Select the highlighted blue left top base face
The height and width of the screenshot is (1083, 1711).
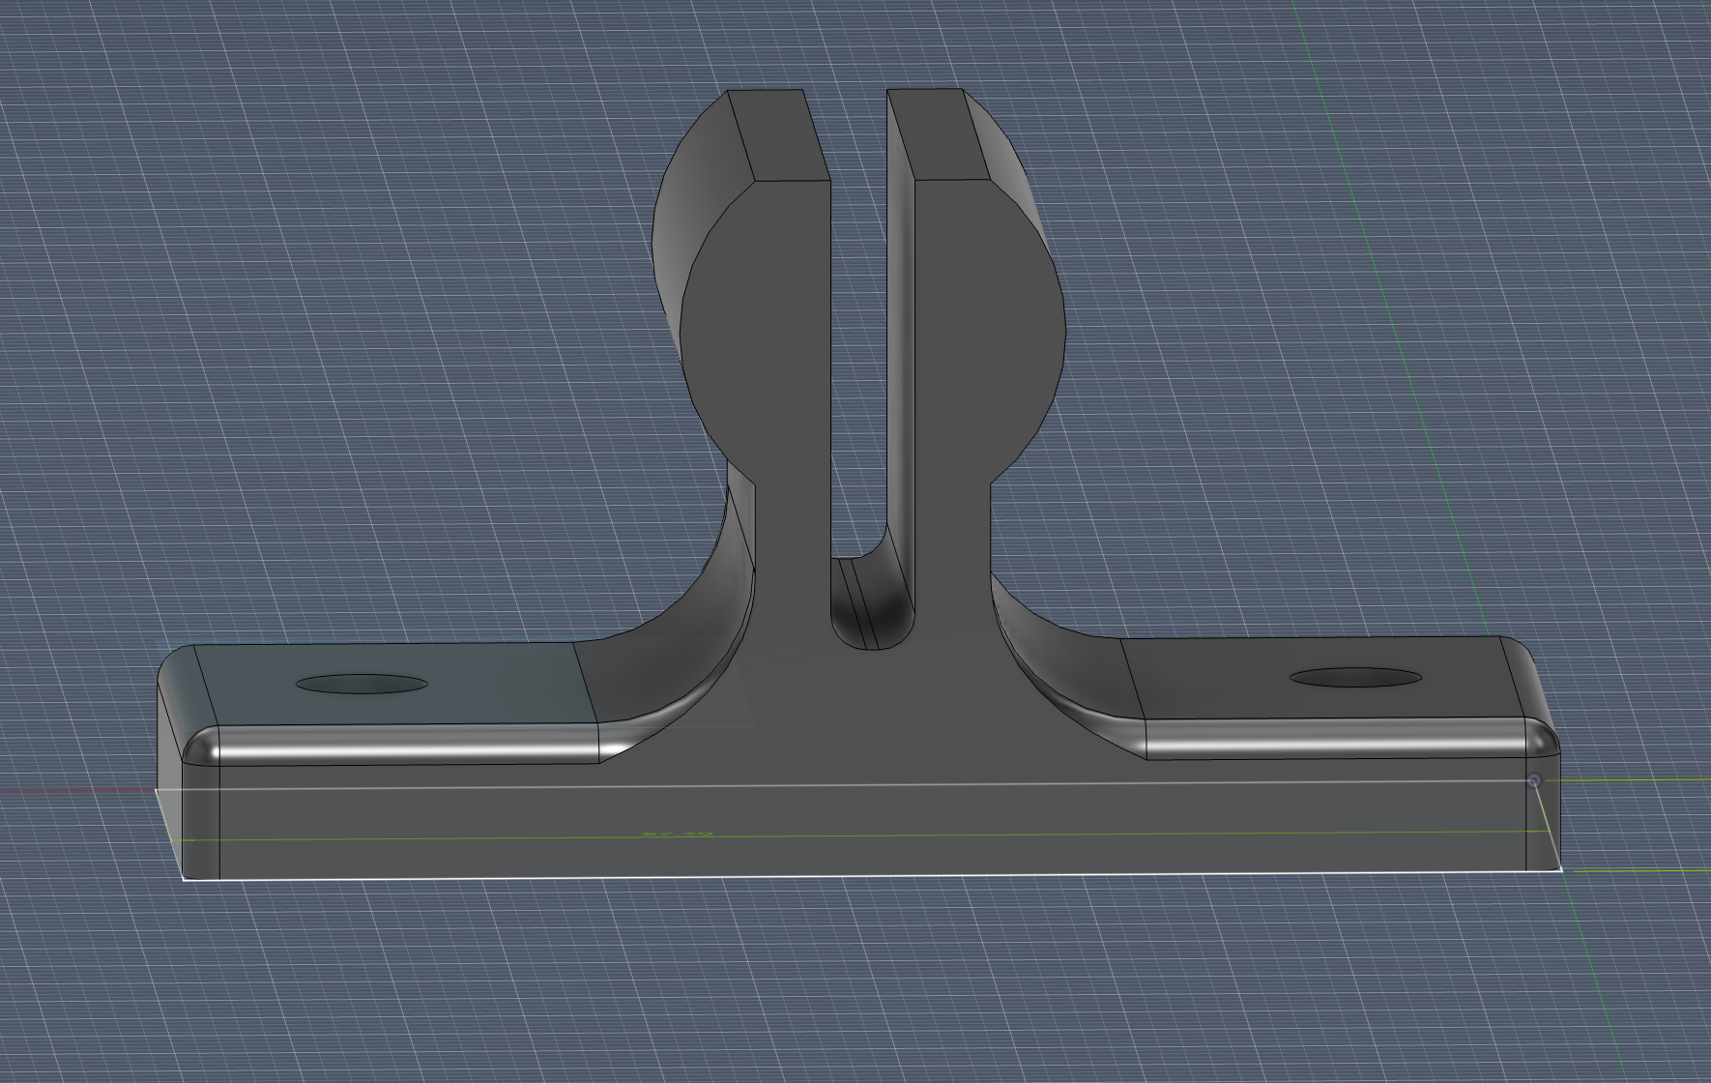(x=396, y=685)
